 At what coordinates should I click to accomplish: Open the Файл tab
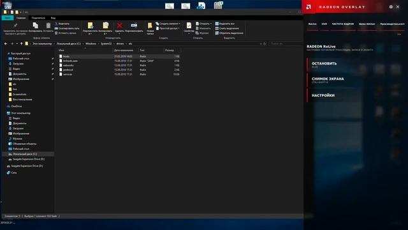point(8,18)
